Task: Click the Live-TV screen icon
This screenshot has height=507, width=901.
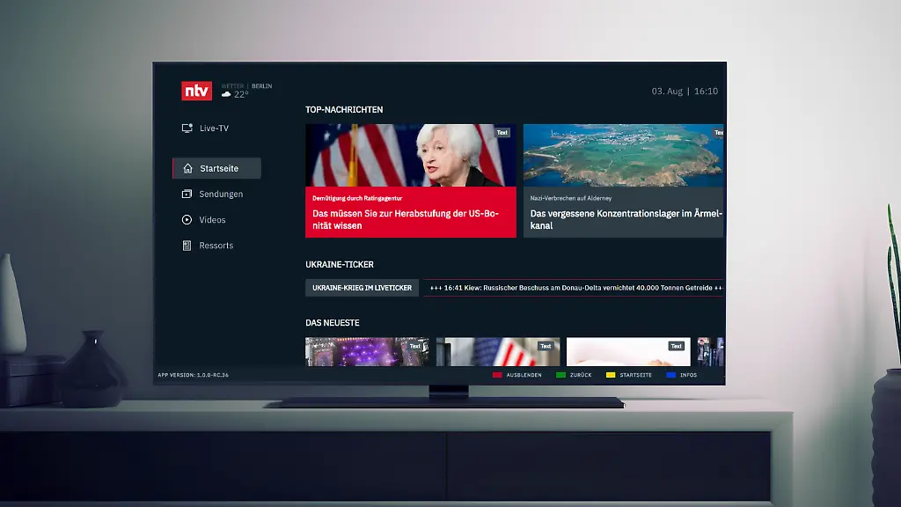Action: (187, 129)
